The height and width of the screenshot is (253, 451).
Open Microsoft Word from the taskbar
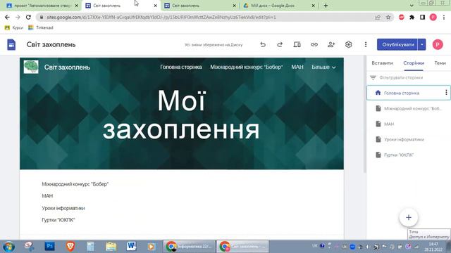[131, 246]
